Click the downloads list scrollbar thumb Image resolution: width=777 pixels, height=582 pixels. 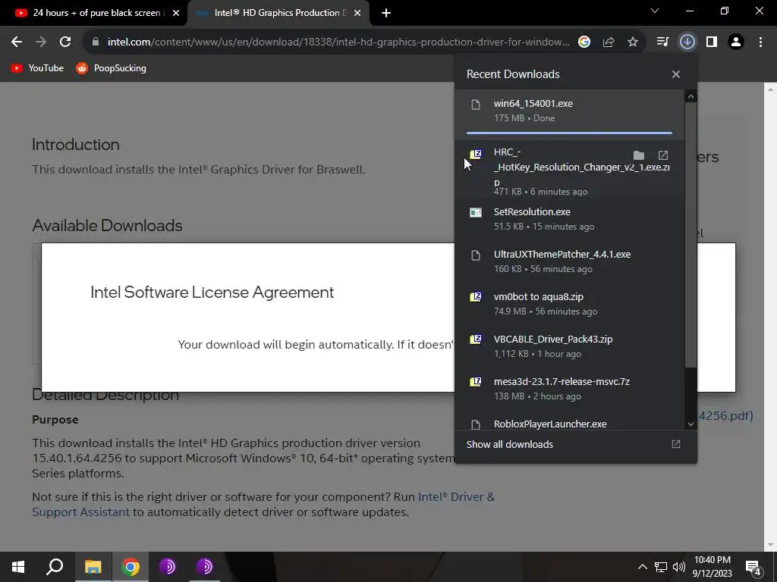(690, 235)
